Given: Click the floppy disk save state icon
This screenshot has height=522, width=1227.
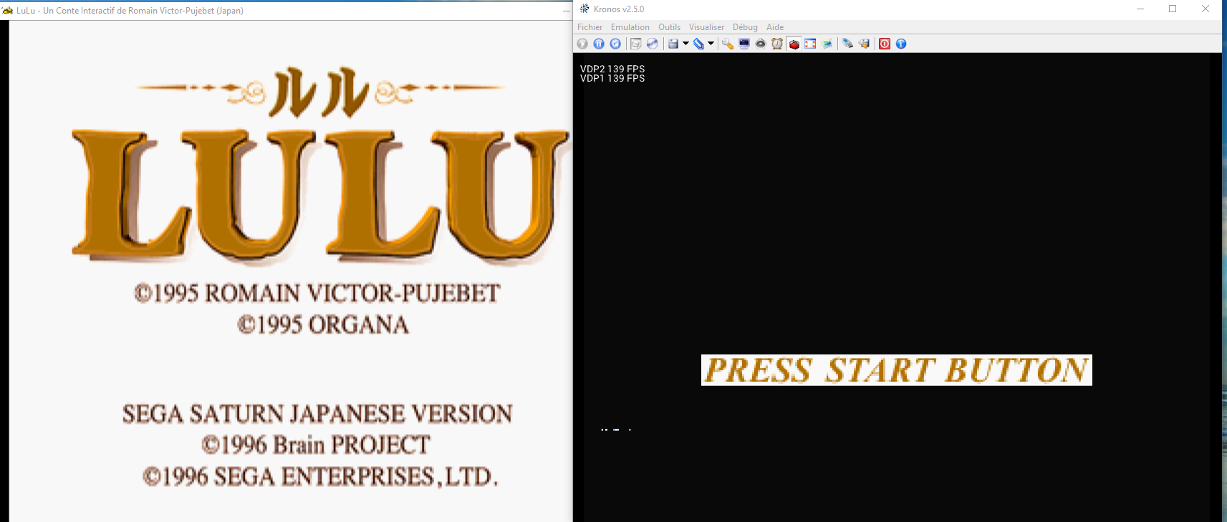Looking at the screenshot, I should (x=673, y=44).
